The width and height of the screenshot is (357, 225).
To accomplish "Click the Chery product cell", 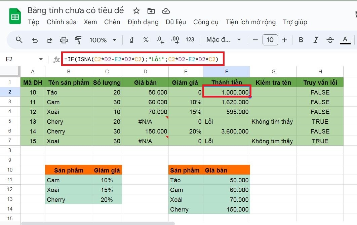I will (x=69, y=121).
